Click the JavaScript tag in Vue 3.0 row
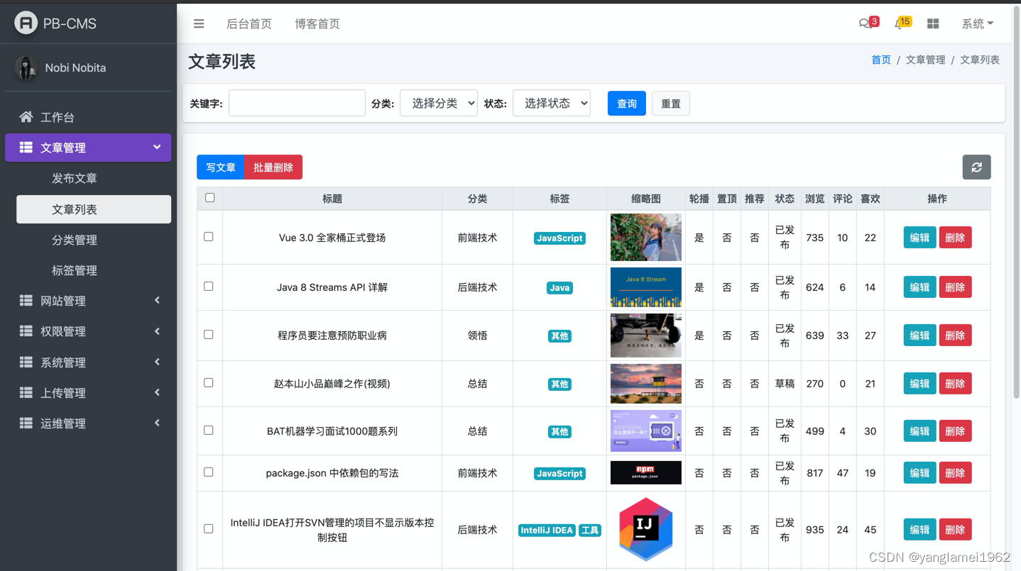 559,238
